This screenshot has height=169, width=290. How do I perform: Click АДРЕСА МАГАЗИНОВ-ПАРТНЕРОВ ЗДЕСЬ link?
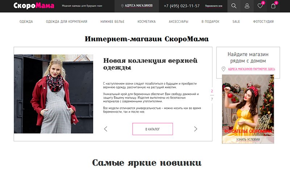tap(251, 69)
